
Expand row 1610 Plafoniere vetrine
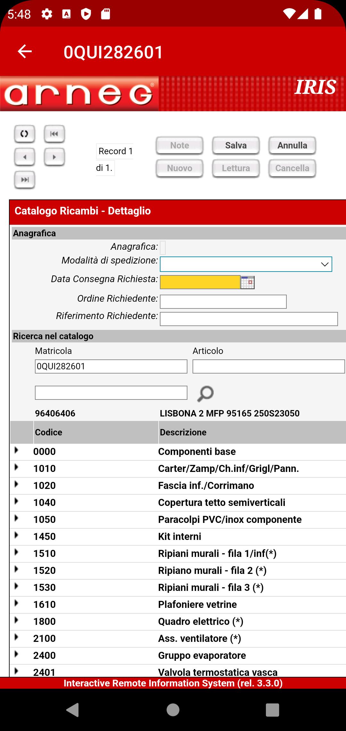point(16,603)
